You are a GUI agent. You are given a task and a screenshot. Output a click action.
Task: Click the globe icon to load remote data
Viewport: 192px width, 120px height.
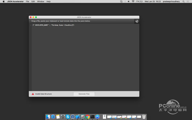pyautogui.click(x=137, y=21)
